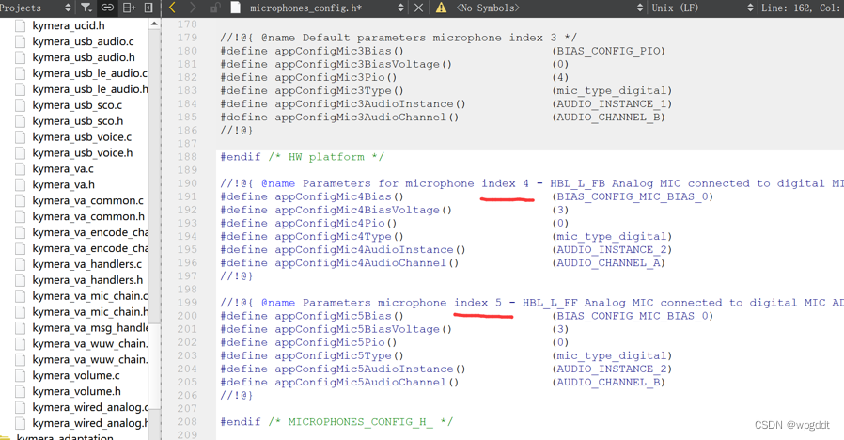
Task: Click the file icon beside kymera_volume.c
Action: pos(21,375)
